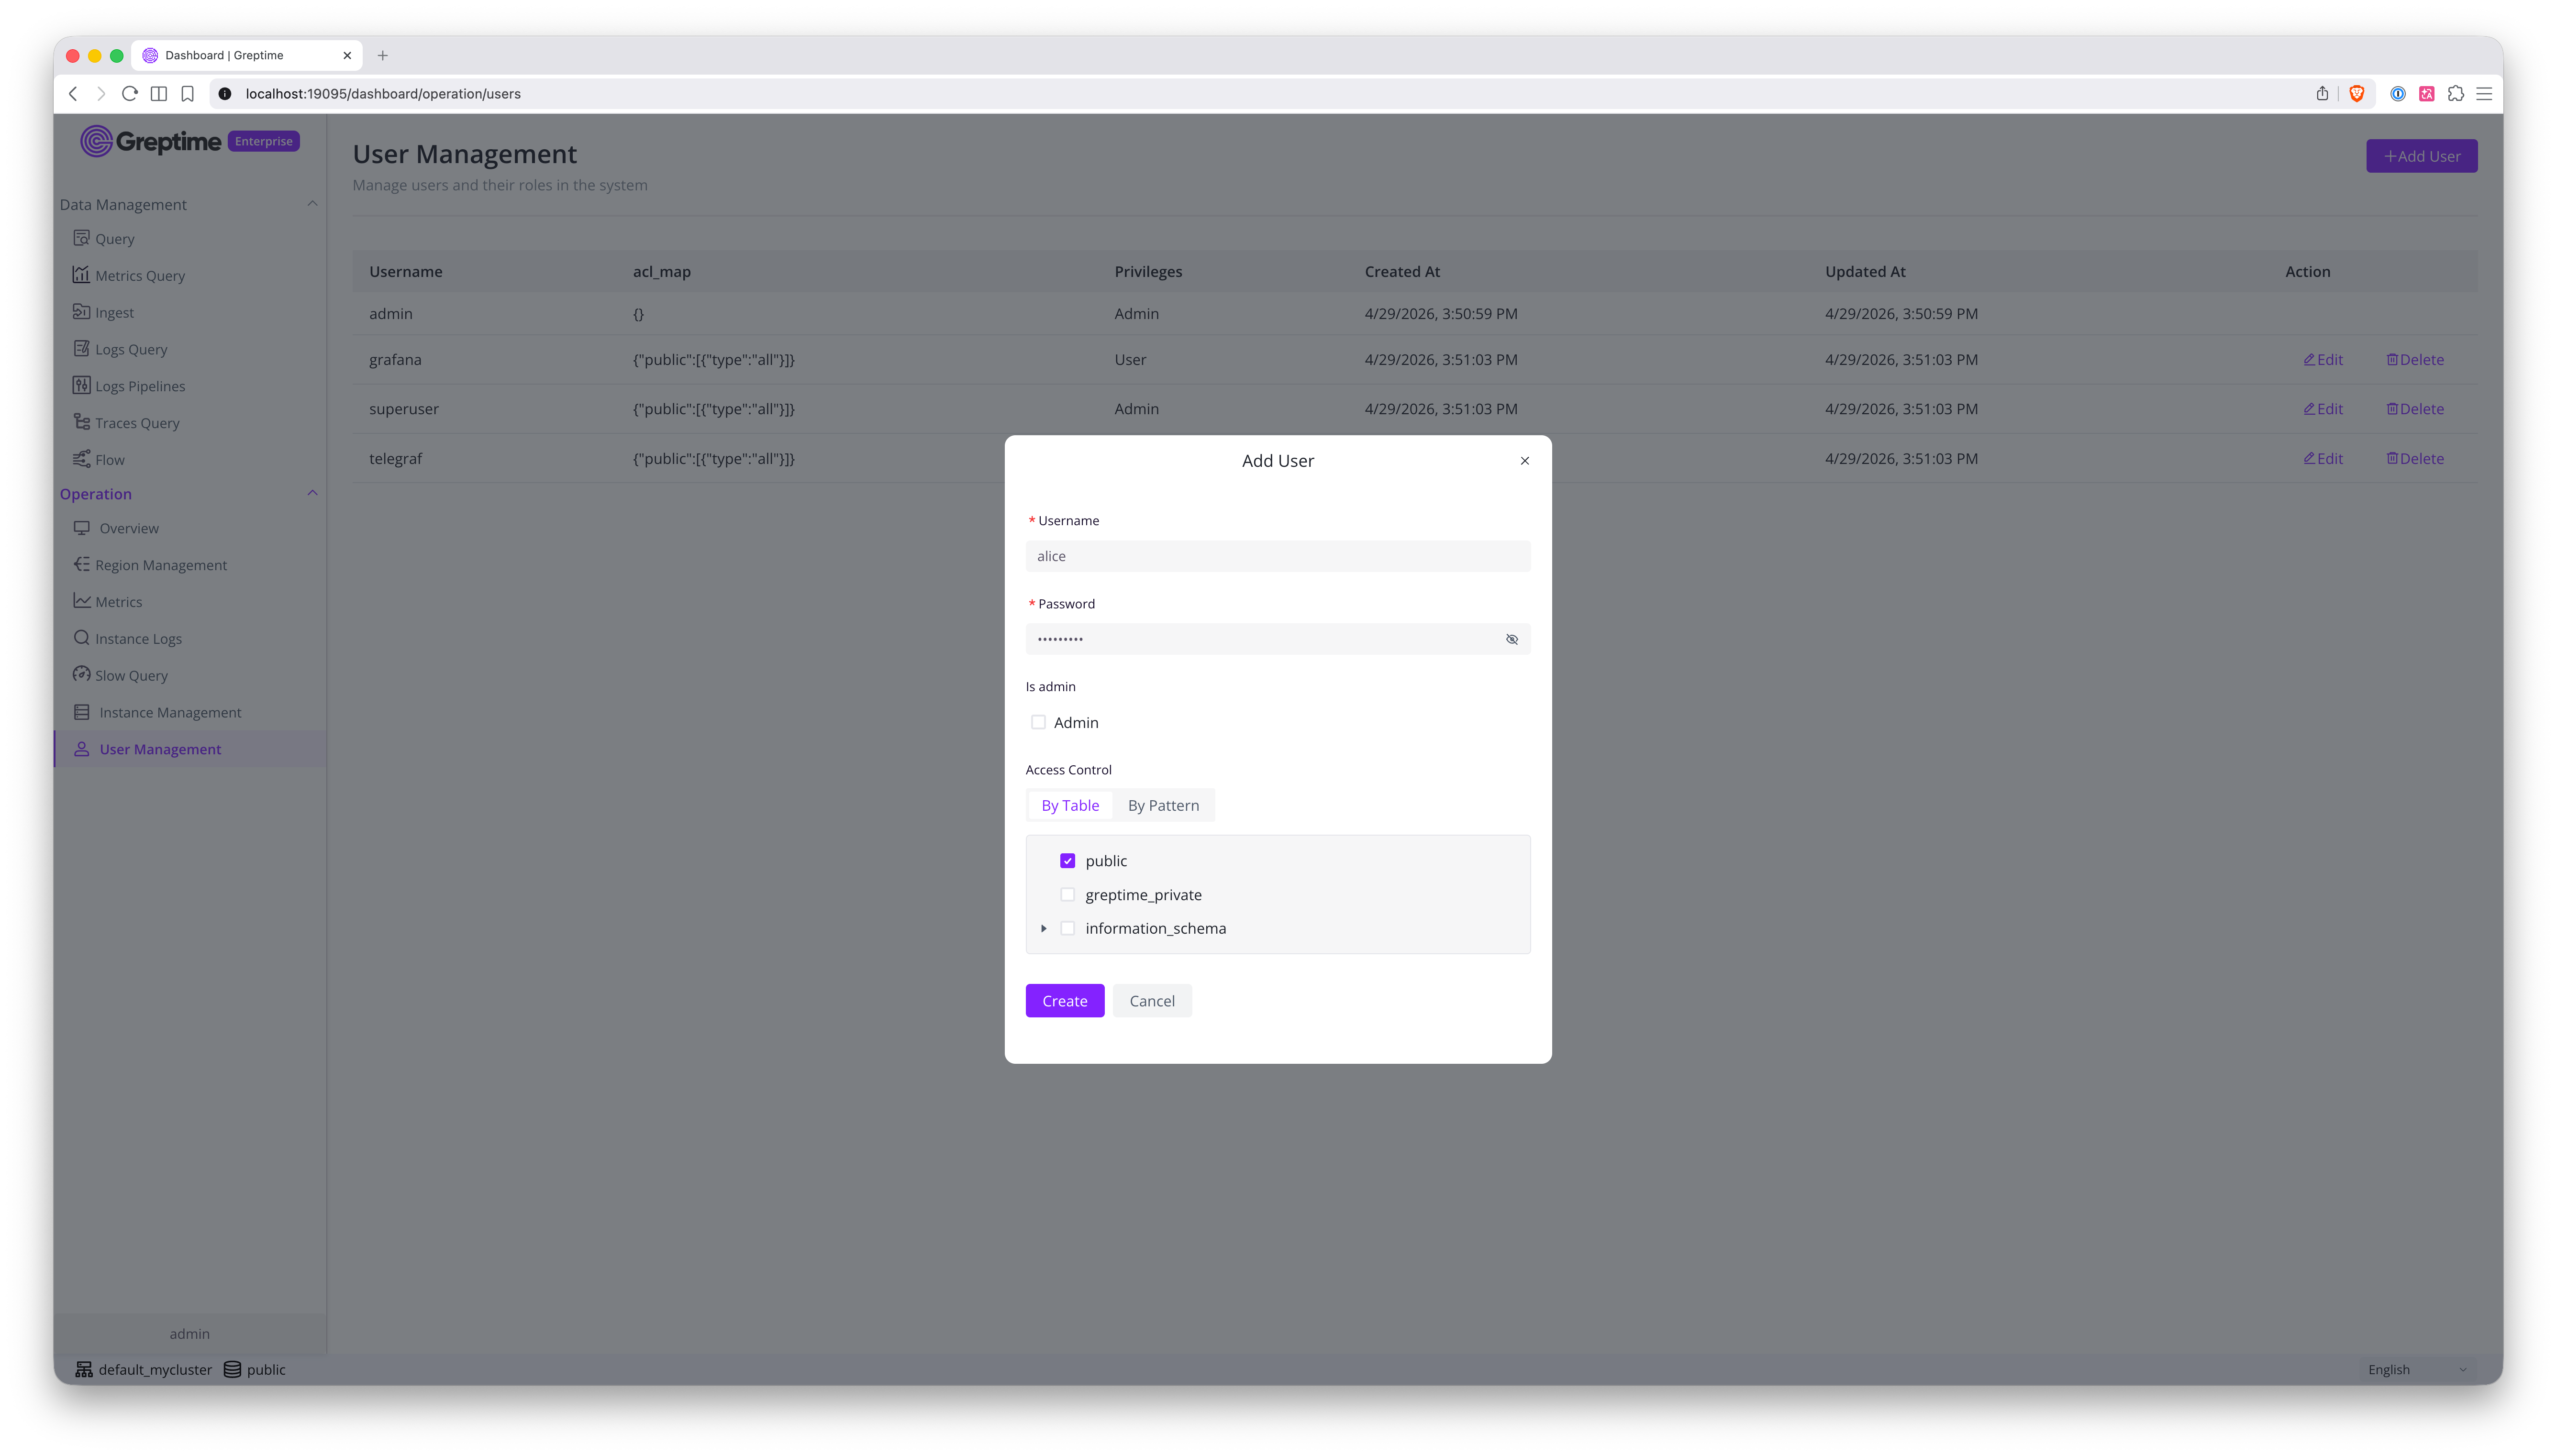This screenshot has height=1456, width=2557.
Task: Reload the page in the browser
Action: pyautogui.click(x=129, y=94)
